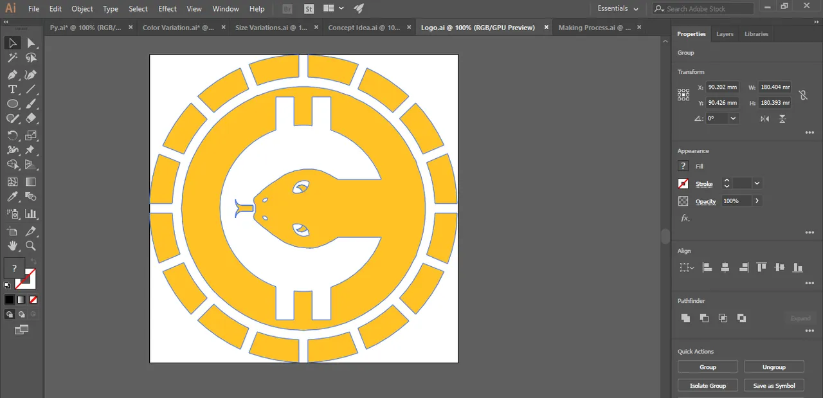Set color mode to None in toolbar
This screenshot has height=398, width=823.
click(33, 300)
